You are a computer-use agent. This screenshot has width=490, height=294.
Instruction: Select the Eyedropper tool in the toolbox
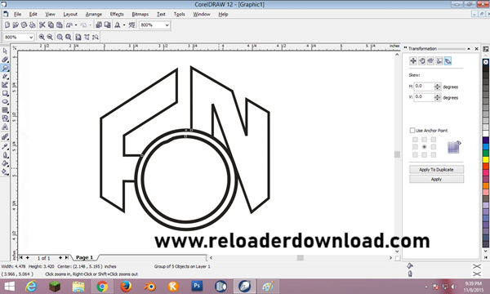click(x=5, y=146)
